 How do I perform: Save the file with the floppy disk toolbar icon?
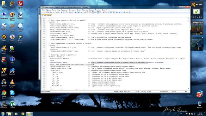[x=48, y=12]
